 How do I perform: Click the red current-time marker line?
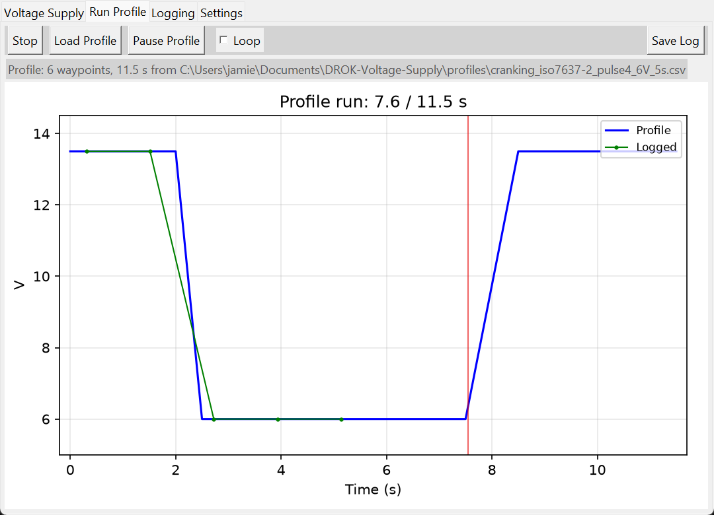[x=467, y=285]
